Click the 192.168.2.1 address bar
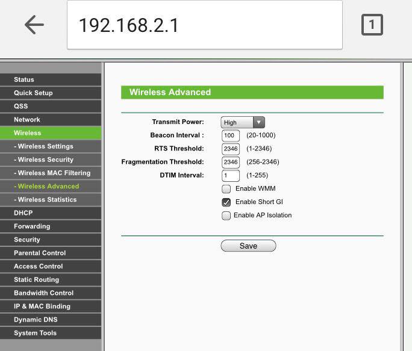This screenshot has width=412, height=351. (x=205, y=25)
